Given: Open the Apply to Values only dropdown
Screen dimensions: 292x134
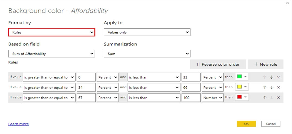Looking at the screenshot, I should [147, 32].
